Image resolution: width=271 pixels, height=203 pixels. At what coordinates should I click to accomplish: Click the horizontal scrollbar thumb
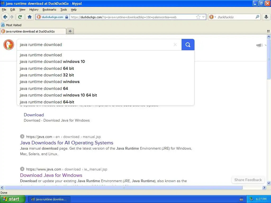(x=123, y=187)
